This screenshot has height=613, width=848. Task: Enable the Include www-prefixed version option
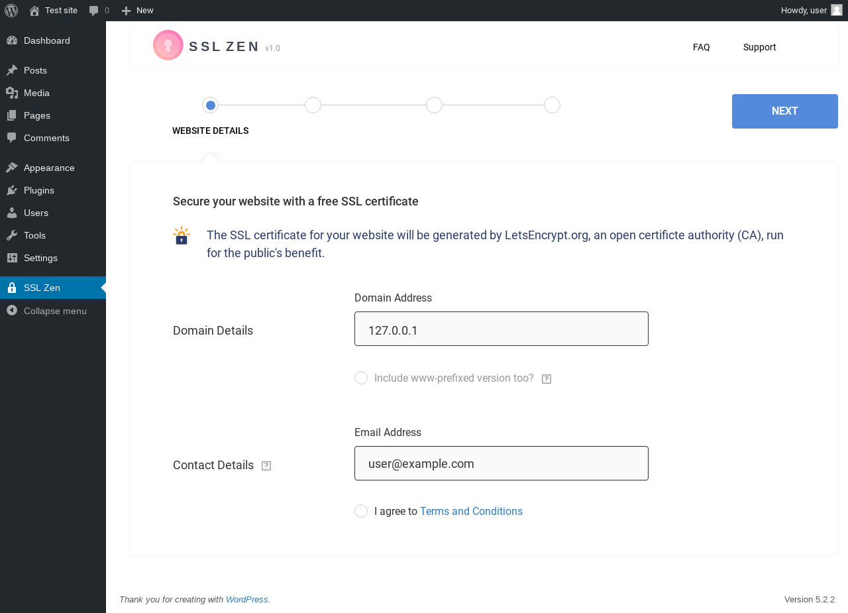(x=361, y=378)
